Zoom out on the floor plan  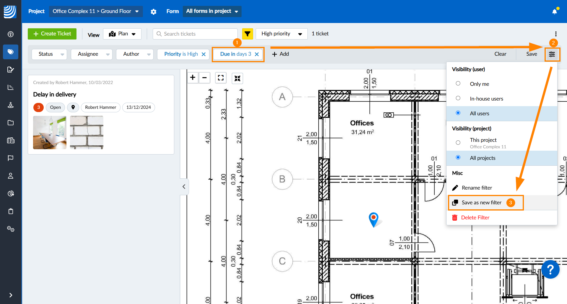pos(204,78)
